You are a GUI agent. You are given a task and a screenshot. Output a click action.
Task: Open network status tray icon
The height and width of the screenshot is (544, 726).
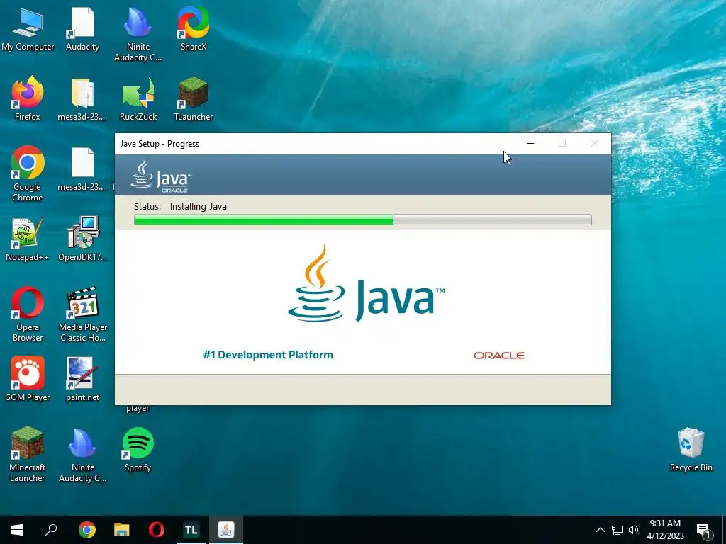click(618, 530)
